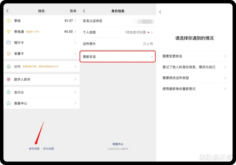The width and height of the screenshot is (236, 165).
Task: Tap the 零钱通 diamond icon
Action: tap(9, 31)
